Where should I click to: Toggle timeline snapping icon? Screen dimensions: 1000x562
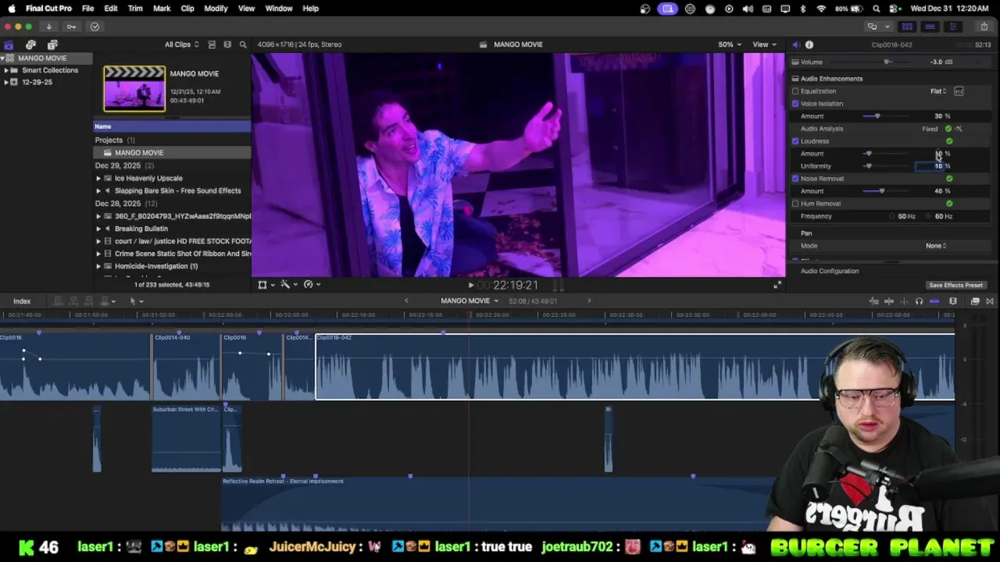tap(934, 301)
